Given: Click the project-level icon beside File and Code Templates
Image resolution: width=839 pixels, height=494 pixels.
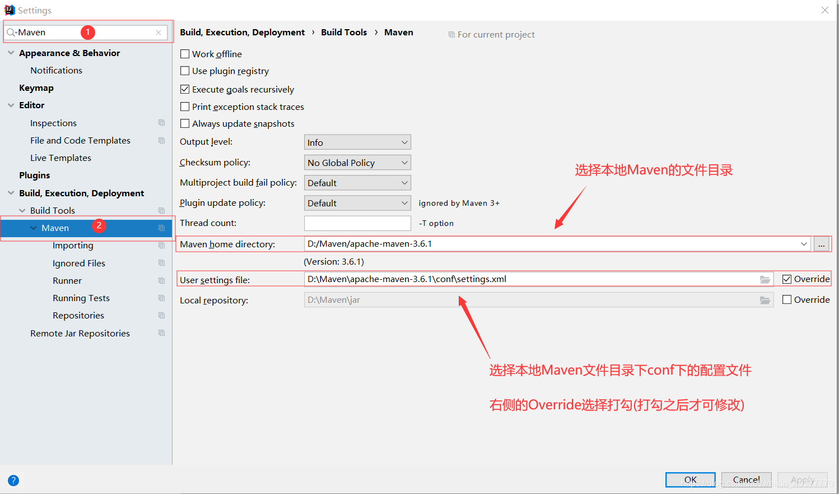Looking at the screenshot, I should pyautogui.click(x=161, y=140).
